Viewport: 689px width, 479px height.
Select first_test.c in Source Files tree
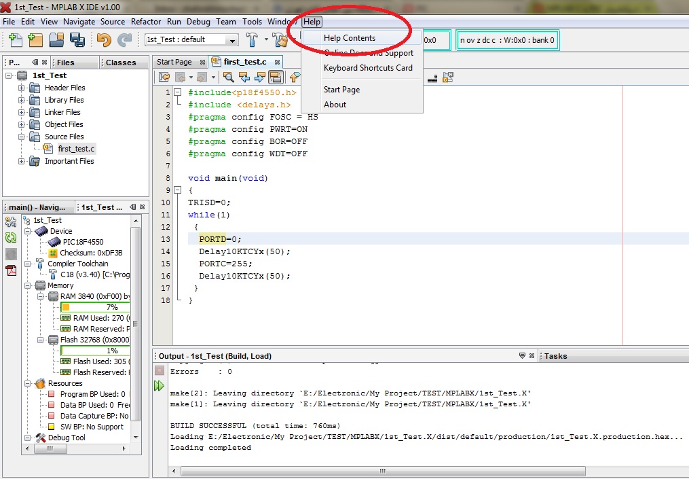point(76,149)
